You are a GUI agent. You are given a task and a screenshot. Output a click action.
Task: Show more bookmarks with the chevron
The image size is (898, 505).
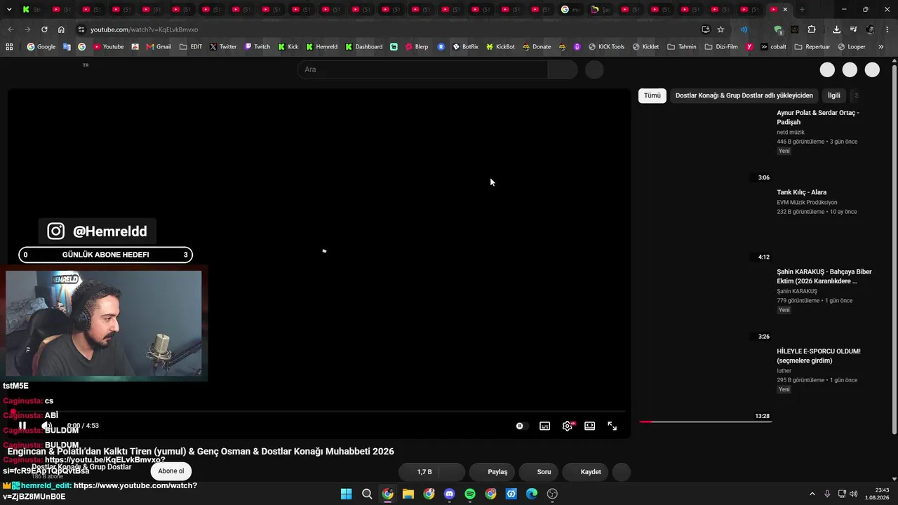pos(881,47)
